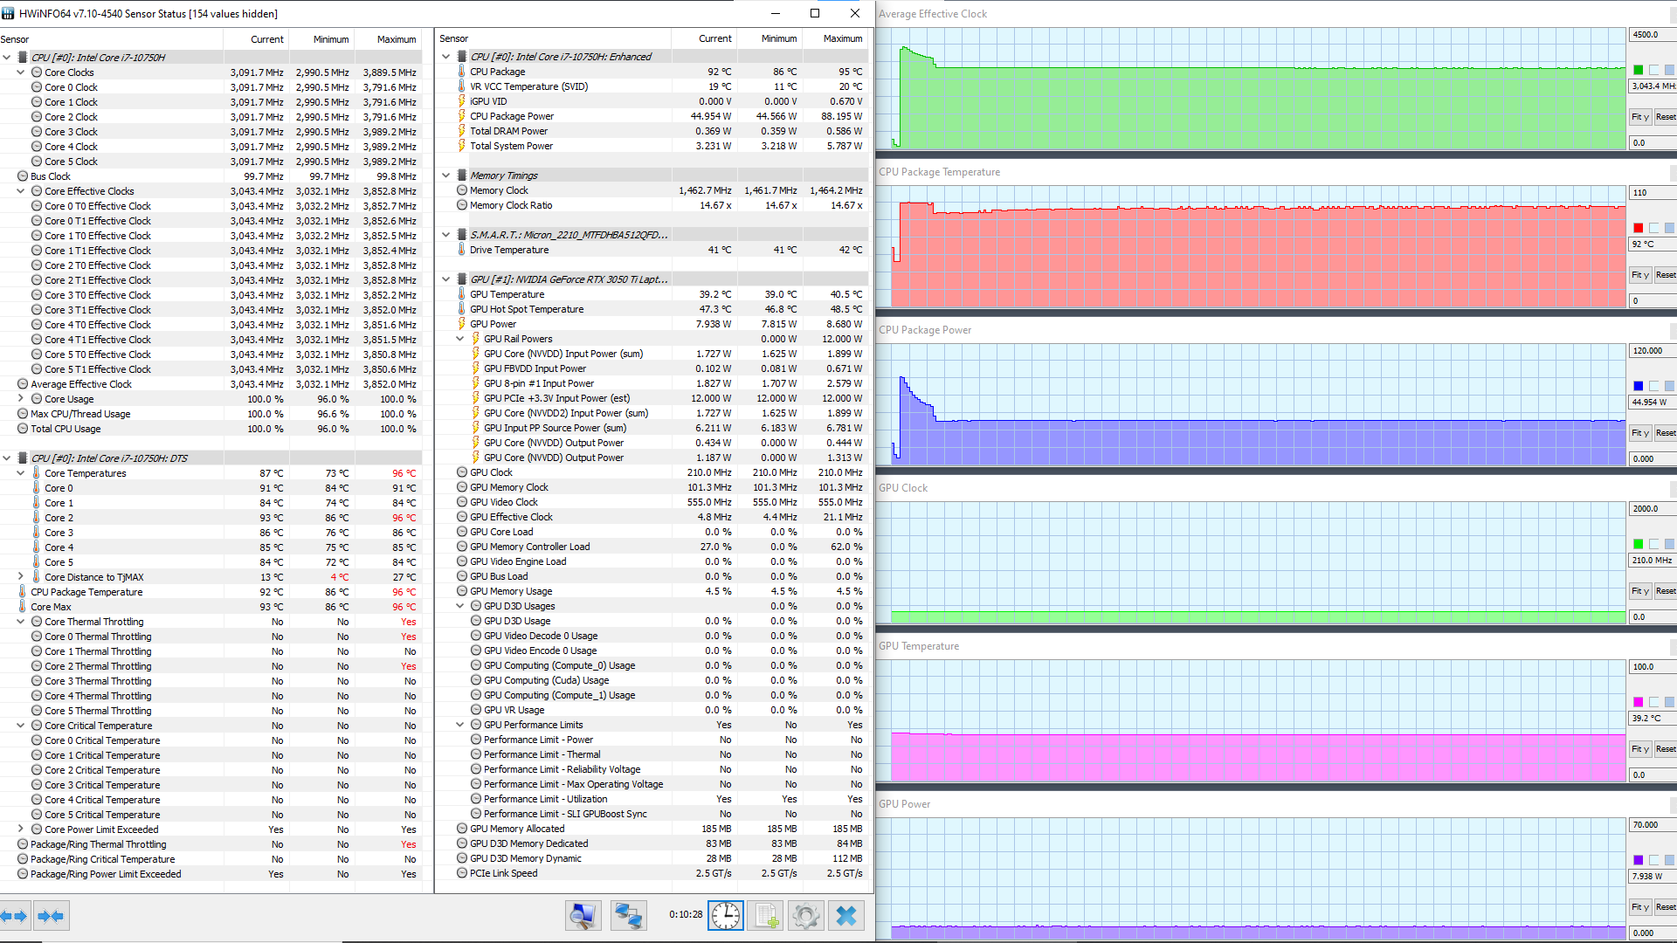Click the start logging document icon
Viewport: 1677px width, 943px height.
tap(766, 915)
